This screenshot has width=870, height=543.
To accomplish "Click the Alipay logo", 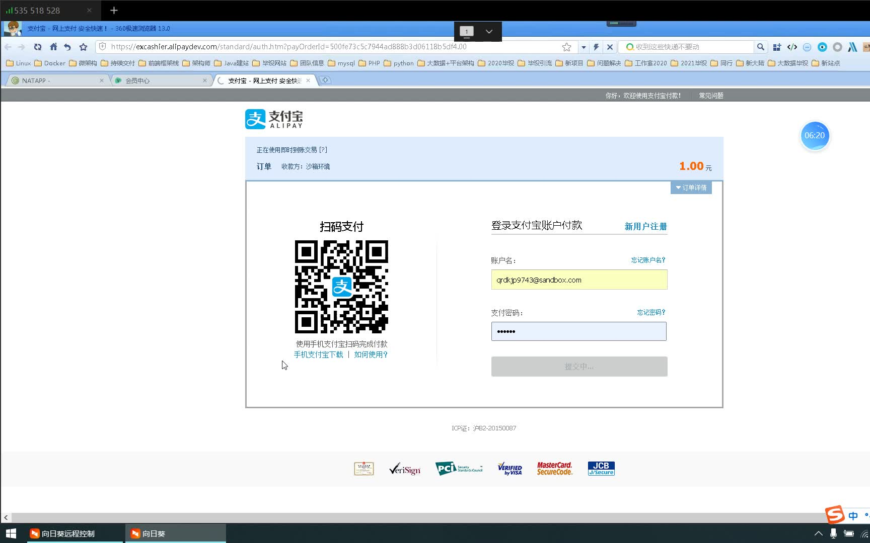I will point(274,119).
